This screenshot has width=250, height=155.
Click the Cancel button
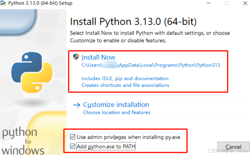tap(233, 147)
